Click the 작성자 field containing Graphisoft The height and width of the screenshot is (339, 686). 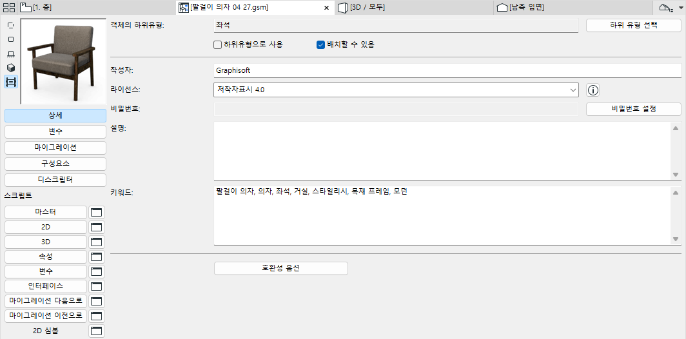[447, 70]
